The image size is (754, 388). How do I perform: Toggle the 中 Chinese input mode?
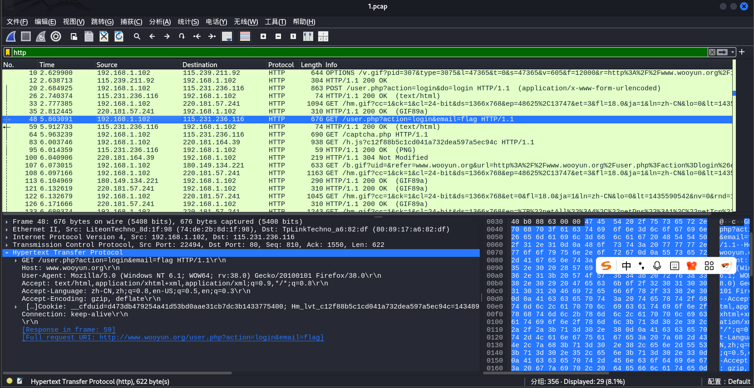pos(626,266)
